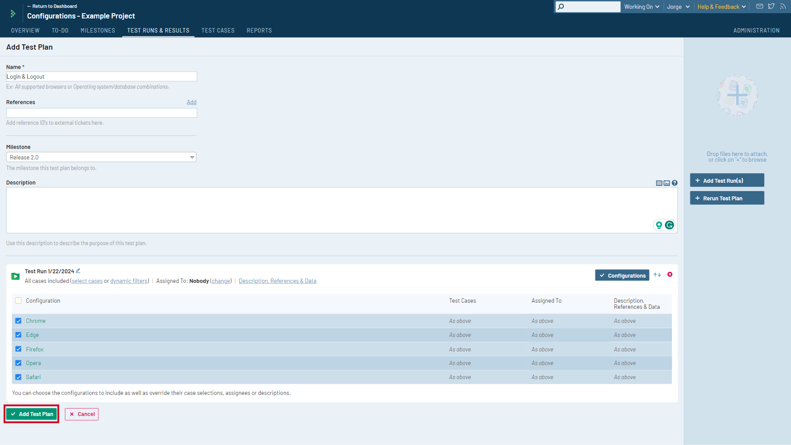Open the Description editor help icon

tap(675, 183)
